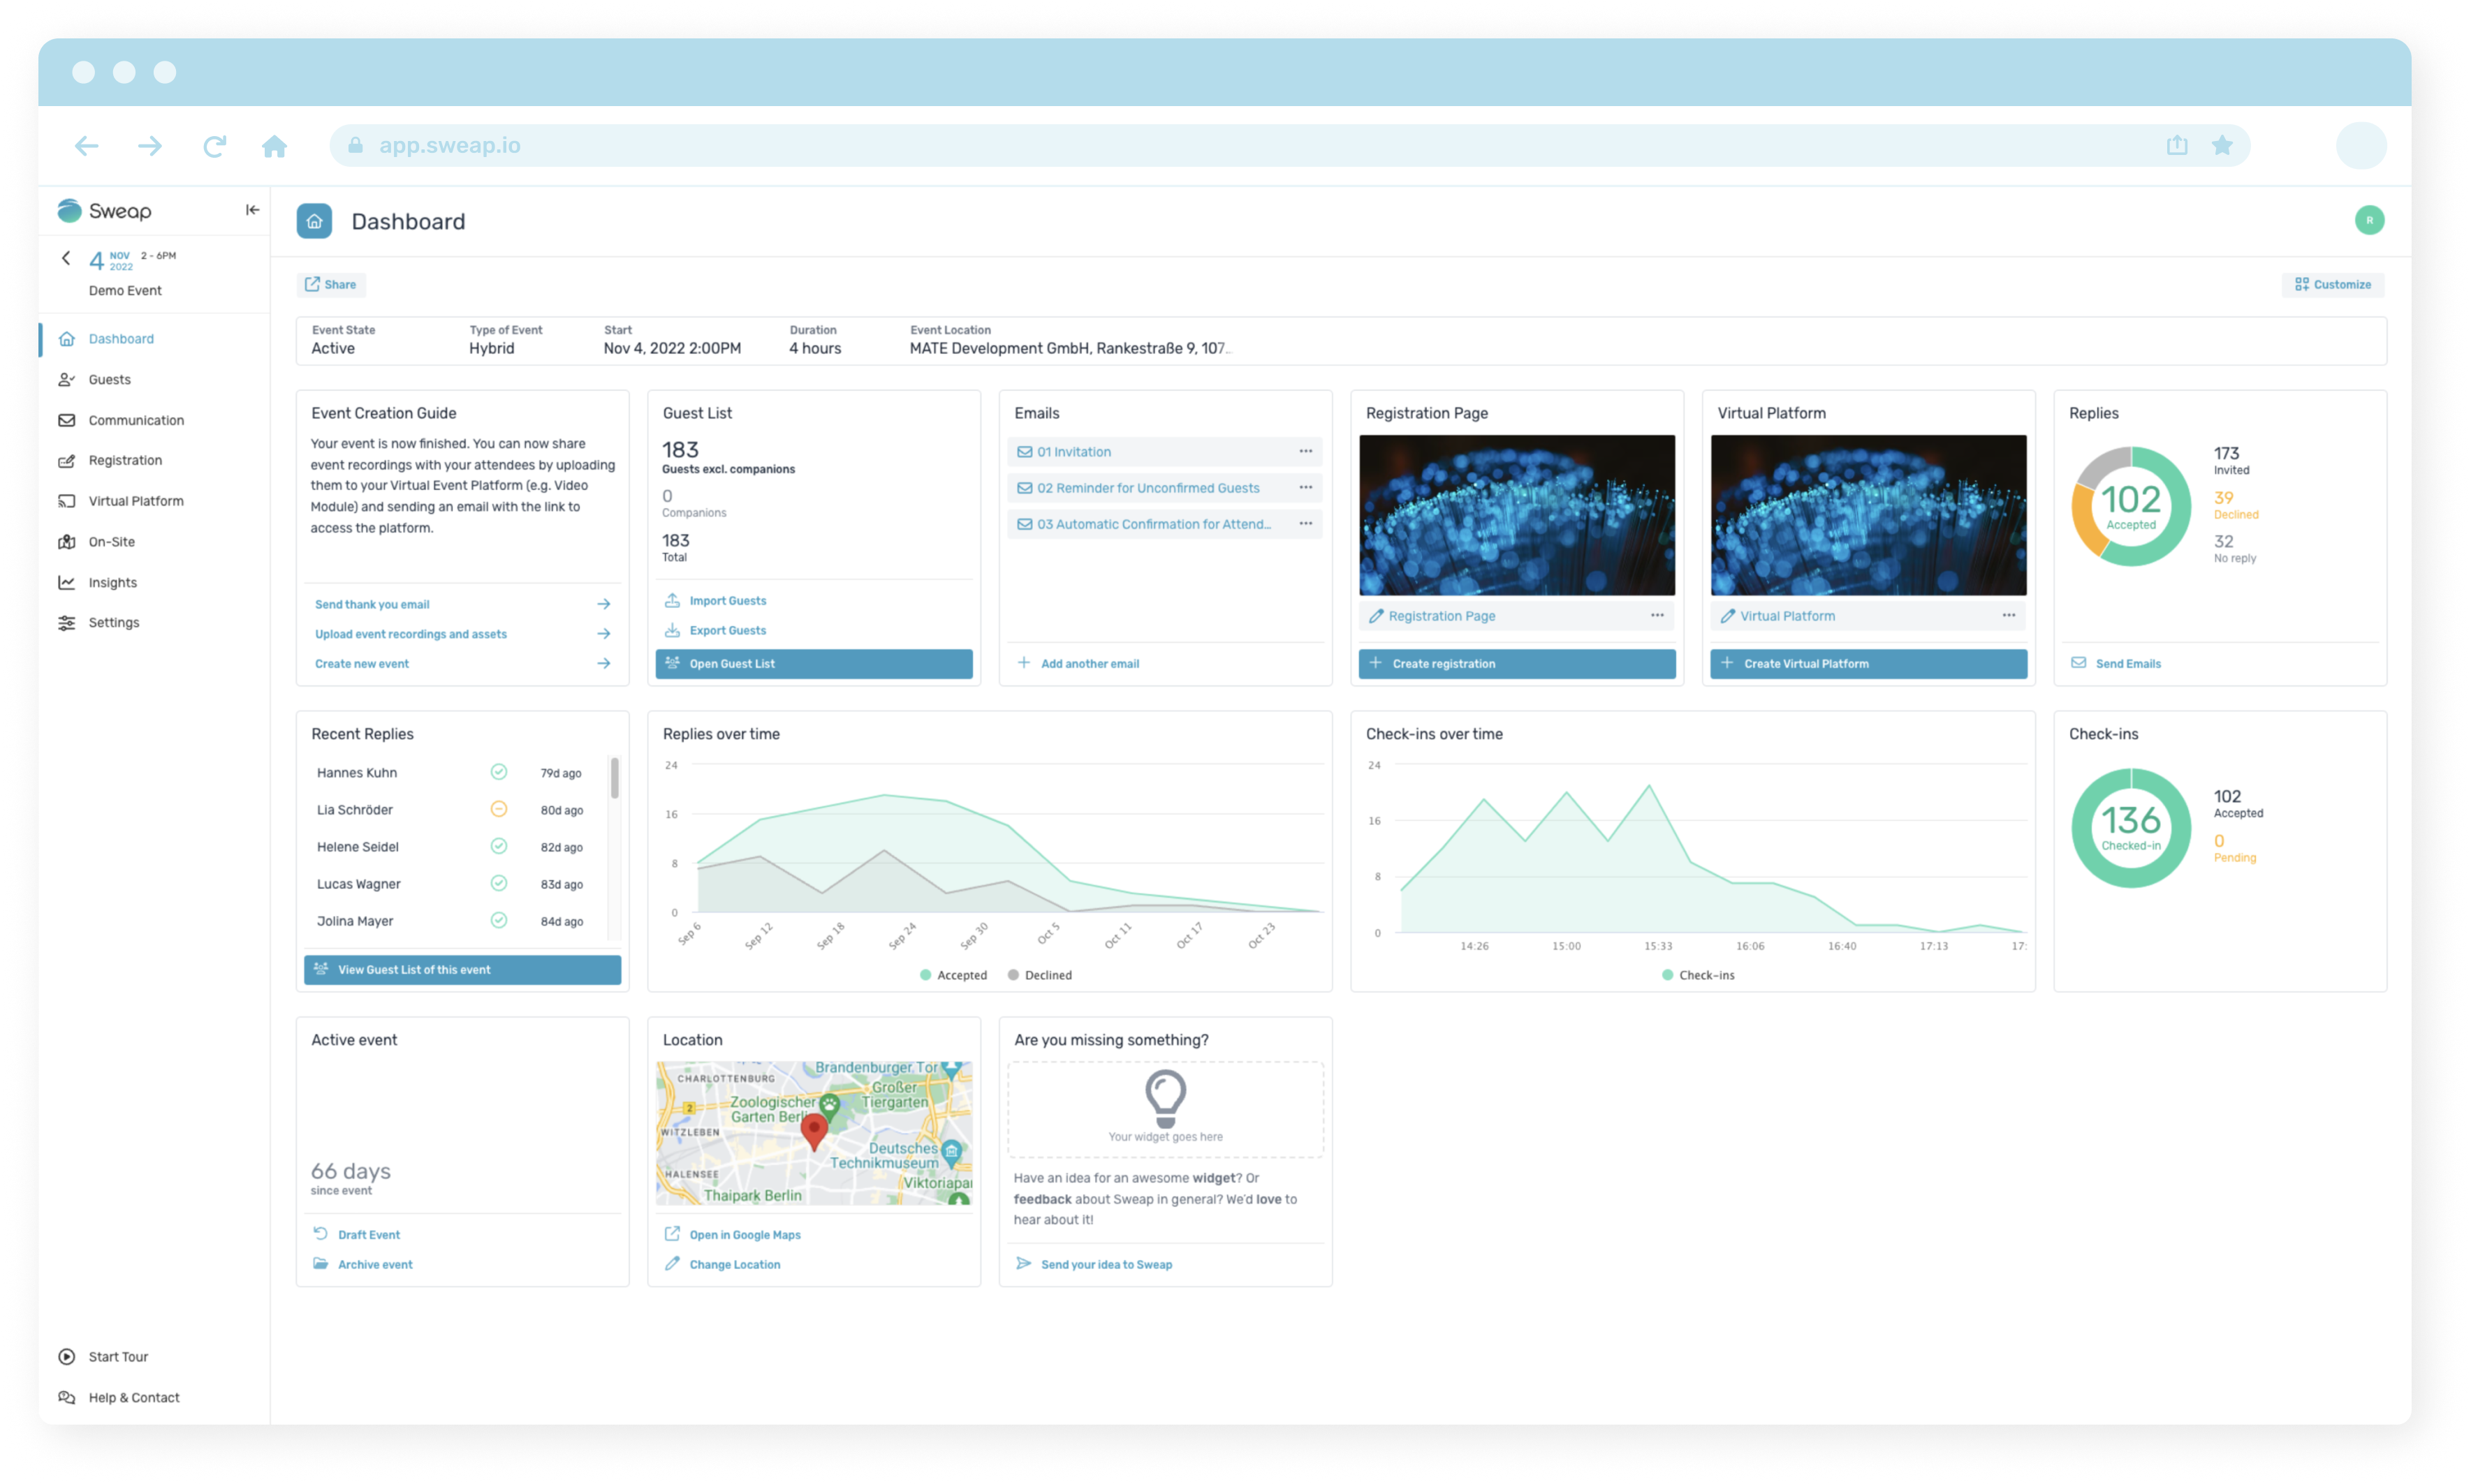Open user avatar in top right
This screenshot has width=2471, height=1484.
pyautogui.click(x=2369, y=220)
